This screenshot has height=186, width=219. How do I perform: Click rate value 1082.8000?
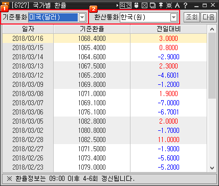tap(92, 121)
